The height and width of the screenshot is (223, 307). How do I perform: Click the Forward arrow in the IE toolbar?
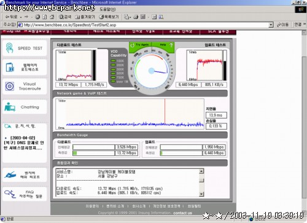[26, 17]
